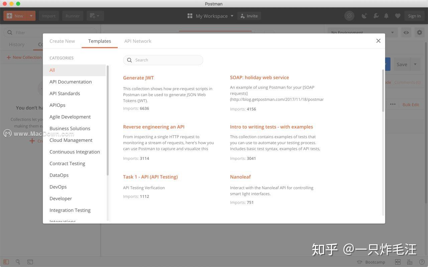Image resolution: width=428 pixels, height=267 pixels.
Task: Show notifications via the bell icon
Action: 387,16
